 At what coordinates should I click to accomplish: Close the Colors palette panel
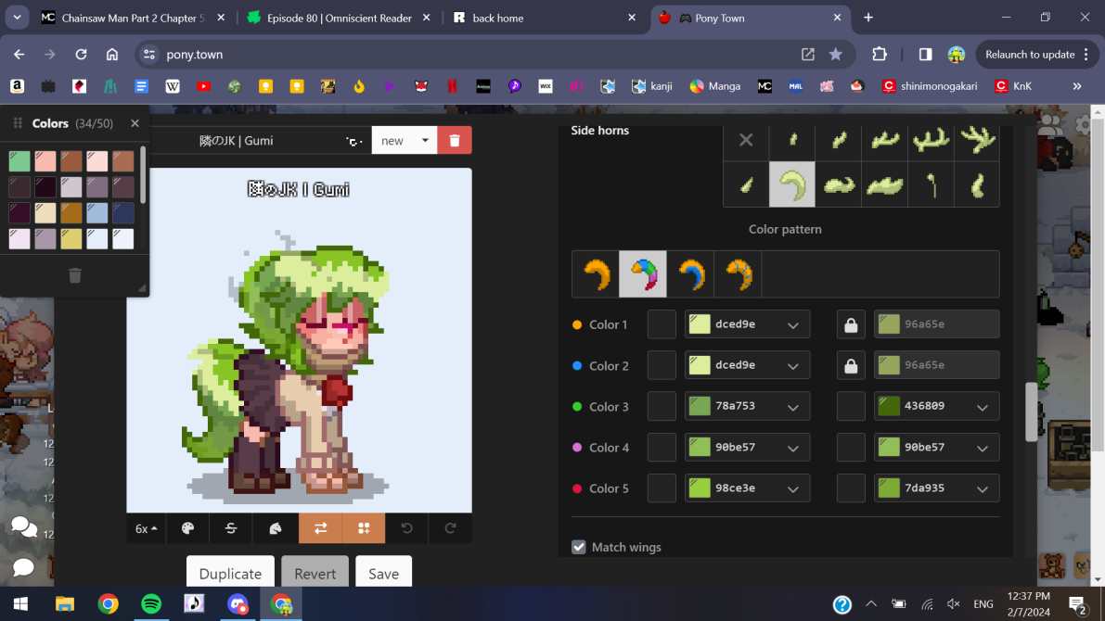[x=135, y=123]
